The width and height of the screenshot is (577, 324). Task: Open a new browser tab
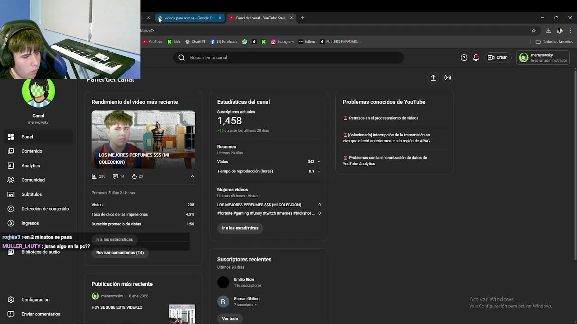pos(302,18)
